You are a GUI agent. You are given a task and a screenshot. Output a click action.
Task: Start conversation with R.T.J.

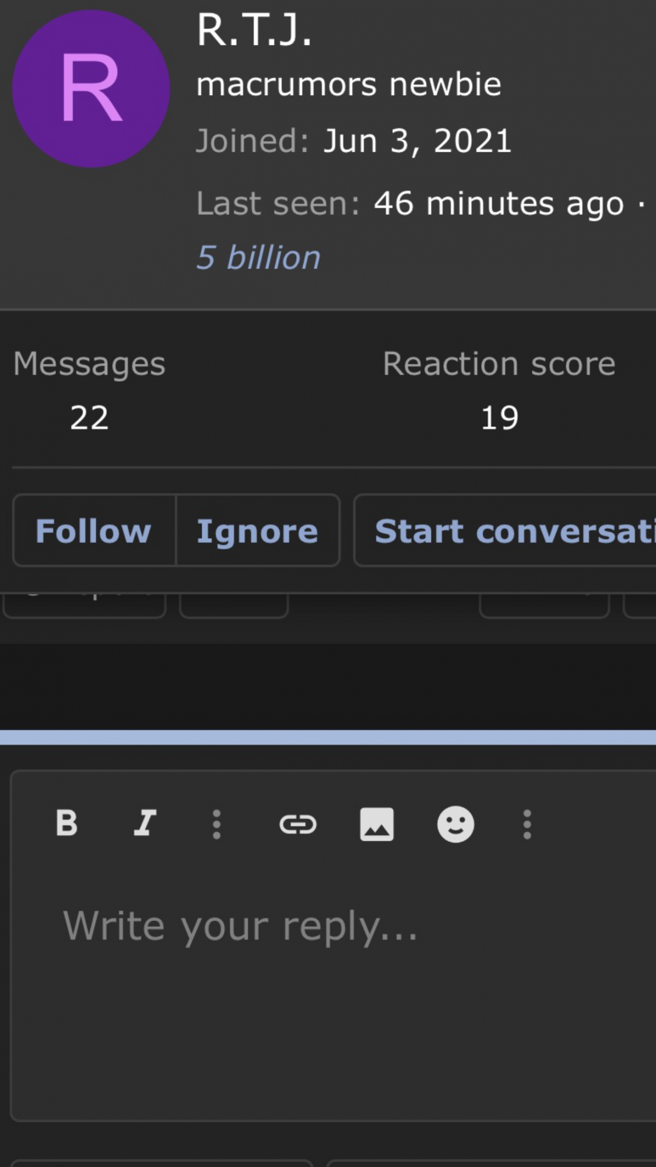[505, 530]
